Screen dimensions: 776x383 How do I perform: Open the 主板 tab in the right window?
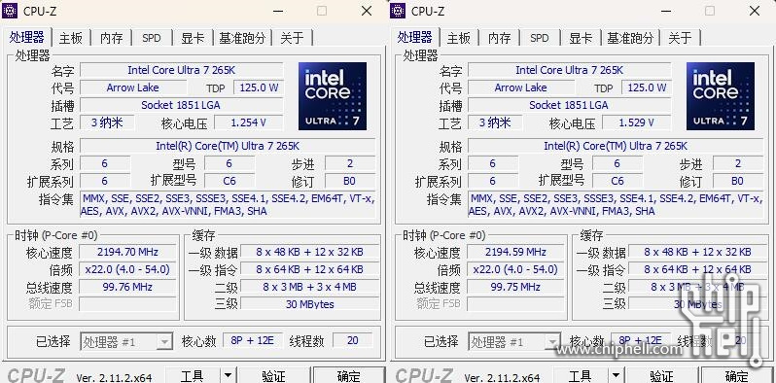pos(459,38)
